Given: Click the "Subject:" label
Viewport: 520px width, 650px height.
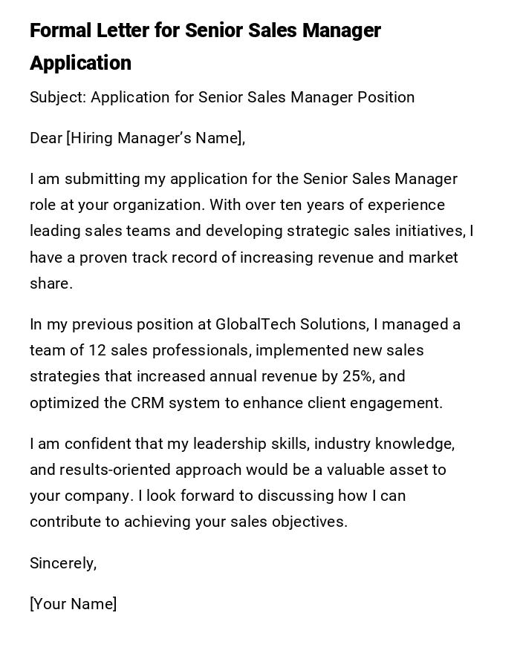Looking at the screenshot, I should [x=58, y=97].
